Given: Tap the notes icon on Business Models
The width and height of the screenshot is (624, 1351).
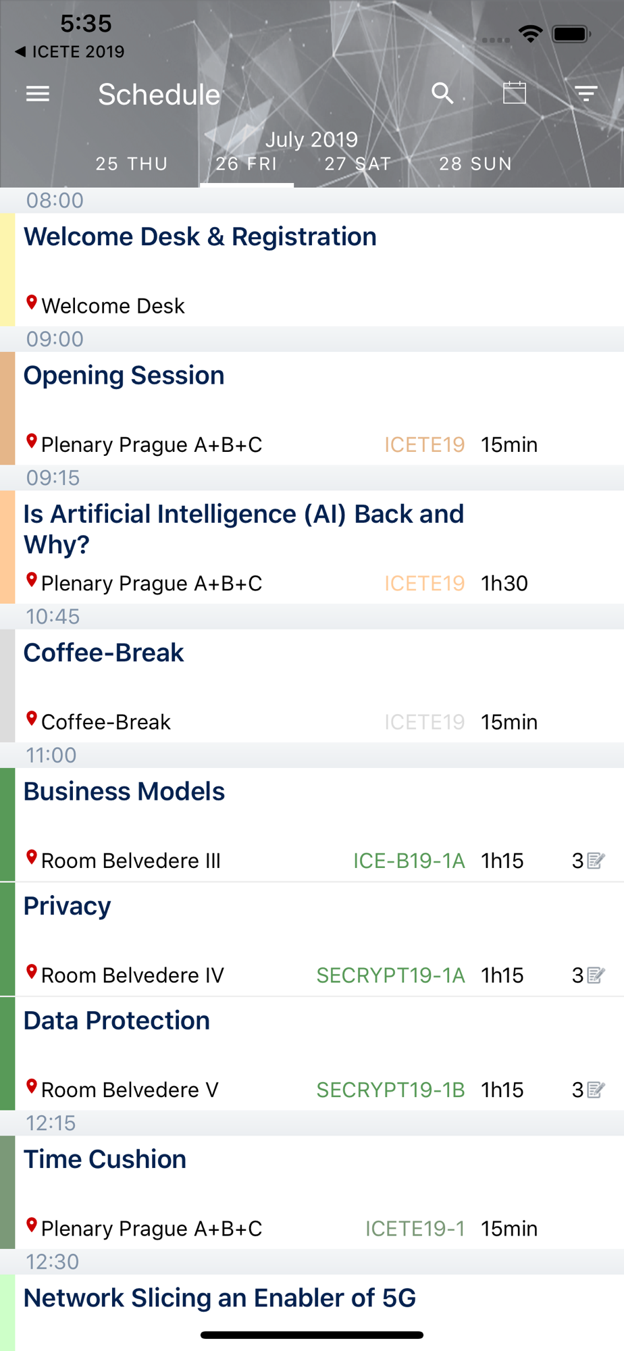Looking at the screenshot, I should point(596,861).
